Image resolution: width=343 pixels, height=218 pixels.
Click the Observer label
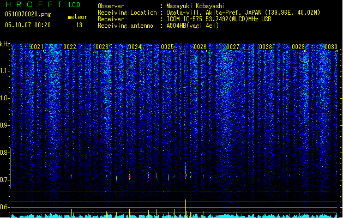click(x=111, y=6)
